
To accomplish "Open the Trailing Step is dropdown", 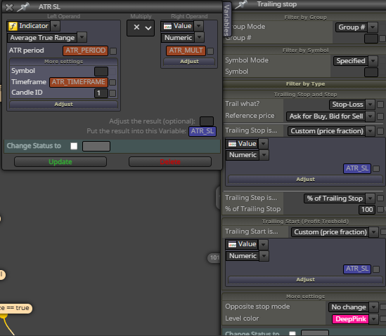I will [x=370, y=199].
